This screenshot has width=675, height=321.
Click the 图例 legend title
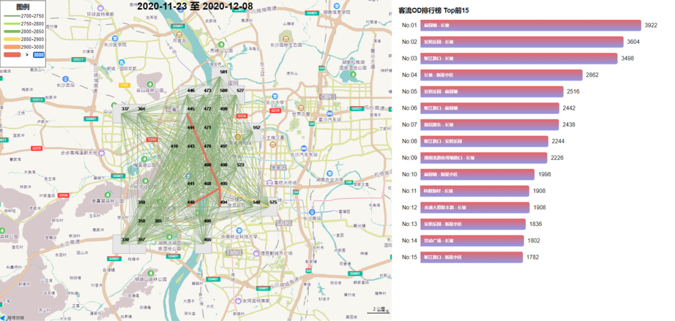22,7
